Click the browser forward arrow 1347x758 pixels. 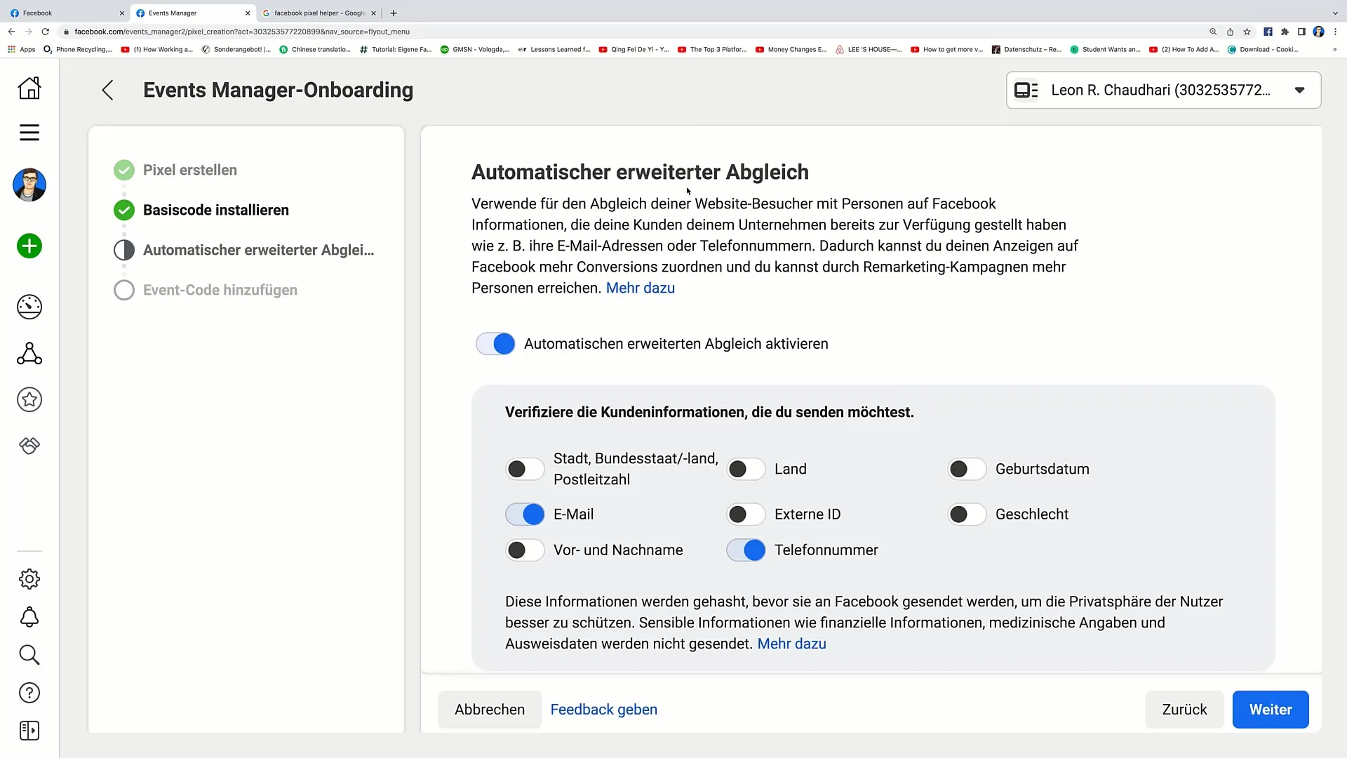[x=28, y=32]
